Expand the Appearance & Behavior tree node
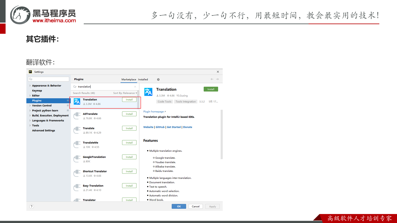This screenshot has width=397, height=223. point(30,86)
